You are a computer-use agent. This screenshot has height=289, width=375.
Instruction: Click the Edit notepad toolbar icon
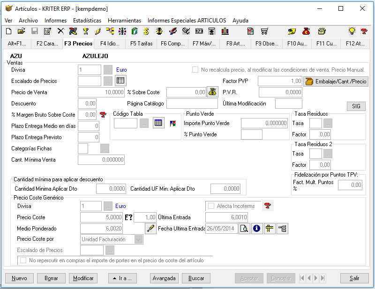(x=47, y=31)
